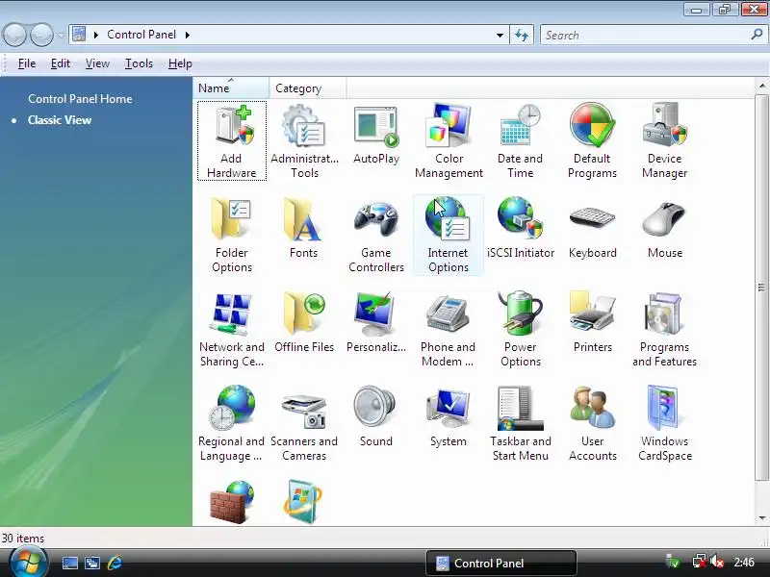Go forward with Forward button
The width and height of the screenshot is (770, 577).
coord(41,35)
